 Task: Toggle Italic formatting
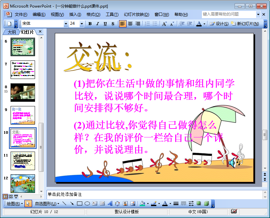tap(97, 24)
